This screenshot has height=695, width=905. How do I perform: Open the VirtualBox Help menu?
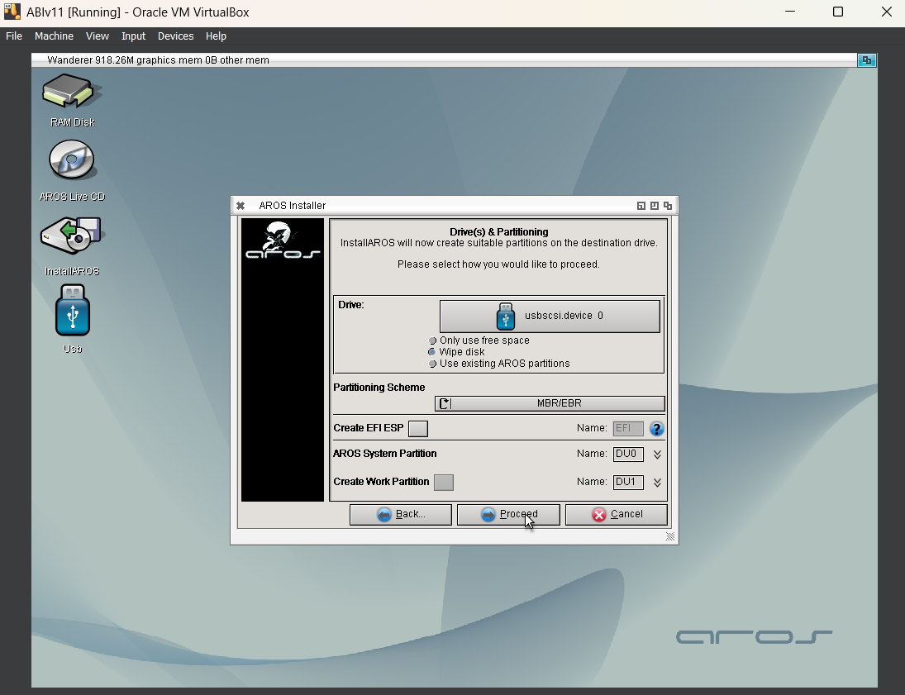point(216,36)
